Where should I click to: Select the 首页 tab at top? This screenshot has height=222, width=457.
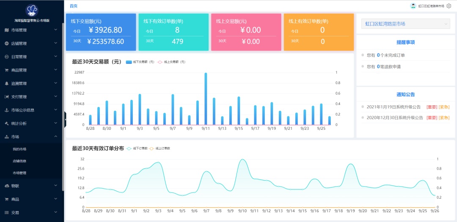tap(74, 6)
